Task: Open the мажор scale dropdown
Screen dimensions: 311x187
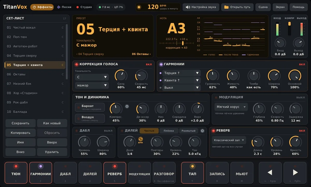Action: [92, 85]
